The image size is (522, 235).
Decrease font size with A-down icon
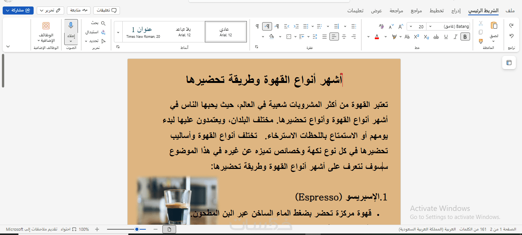click(391, 26)
